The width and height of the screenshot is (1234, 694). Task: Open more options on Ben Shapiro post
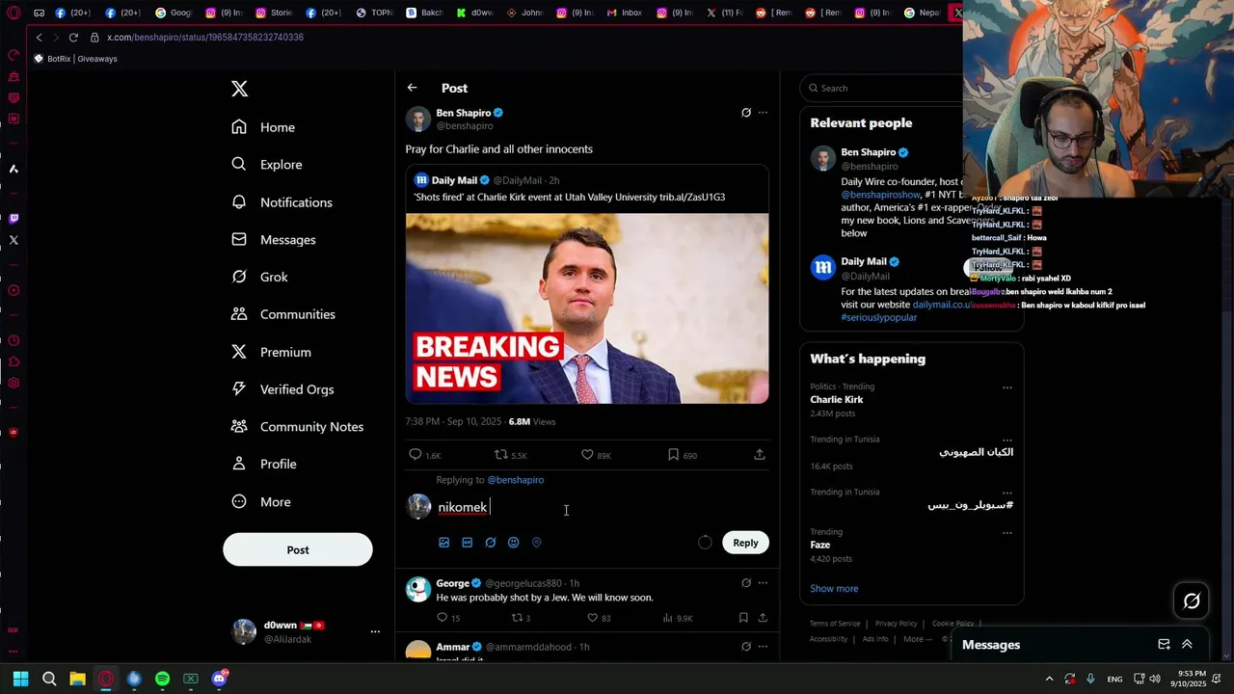pyautogui.click(x=763, y=113)
